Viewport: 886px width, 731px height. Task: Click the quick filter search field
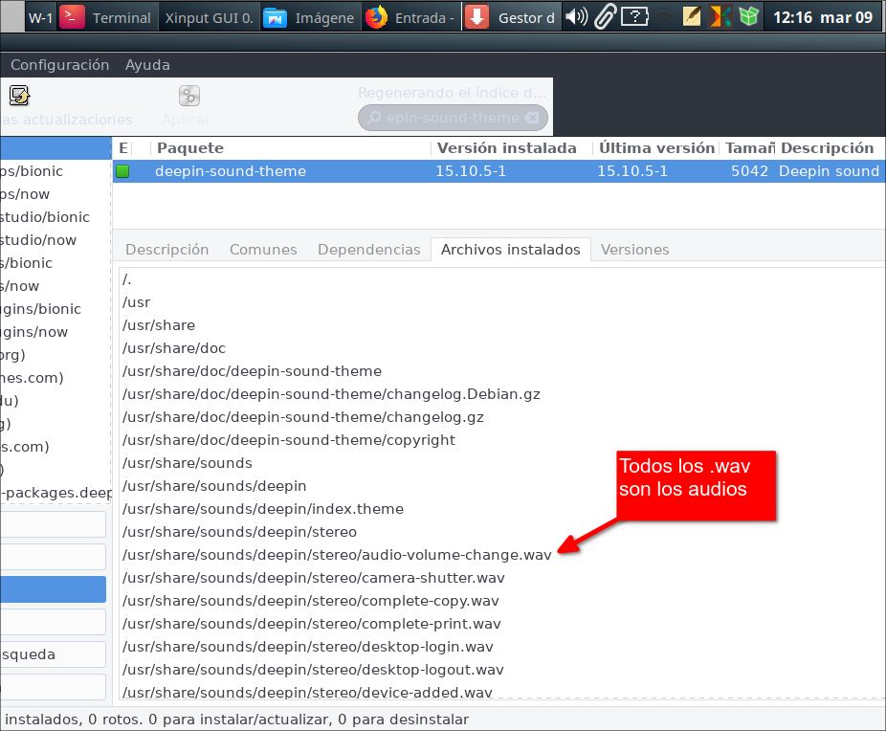[453, 118]
